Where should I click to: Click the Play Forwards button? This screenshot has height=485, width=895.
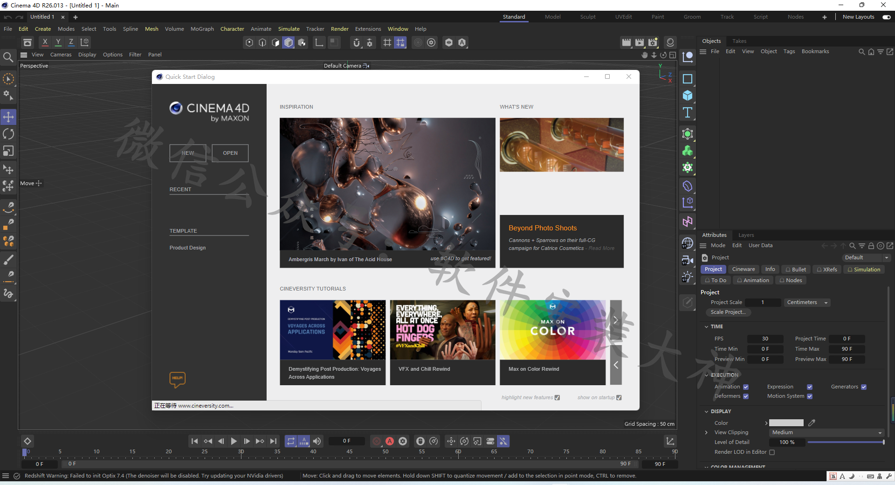[234, 441]
